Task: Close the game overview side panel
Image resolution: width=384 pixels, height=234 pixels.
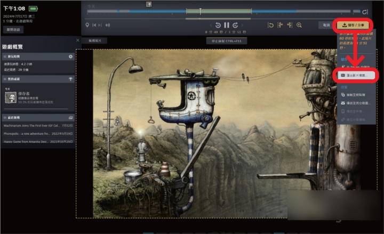Action: pyautogui.click(x=78, y=40)
